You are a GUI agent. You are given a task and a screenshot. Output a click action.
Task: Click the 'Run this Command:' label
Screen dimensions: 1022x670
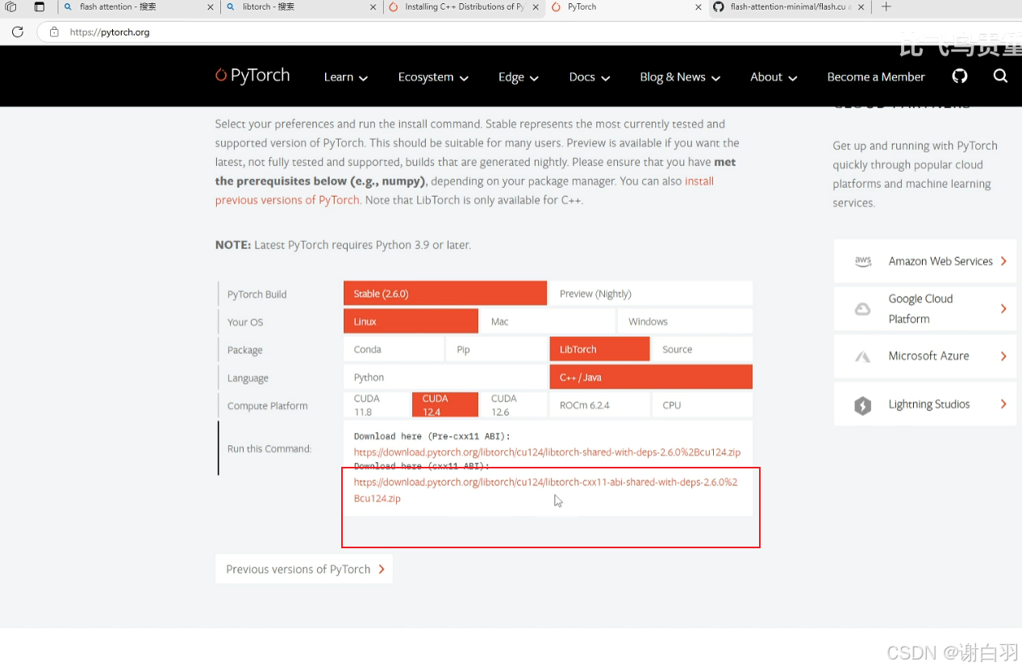pos(269,449)
